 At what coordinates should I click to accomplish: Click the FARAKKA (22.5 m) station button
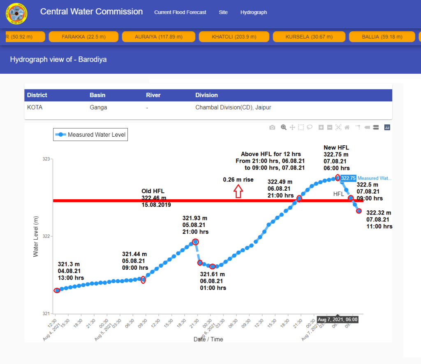coord(83,37)
